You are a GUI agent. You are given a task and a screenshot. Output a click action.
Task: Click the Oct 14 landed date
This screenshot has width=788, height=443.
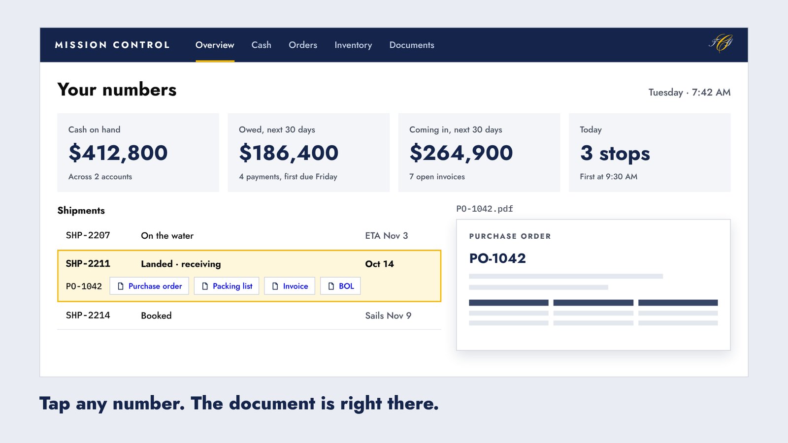click(x=379, y=264)
